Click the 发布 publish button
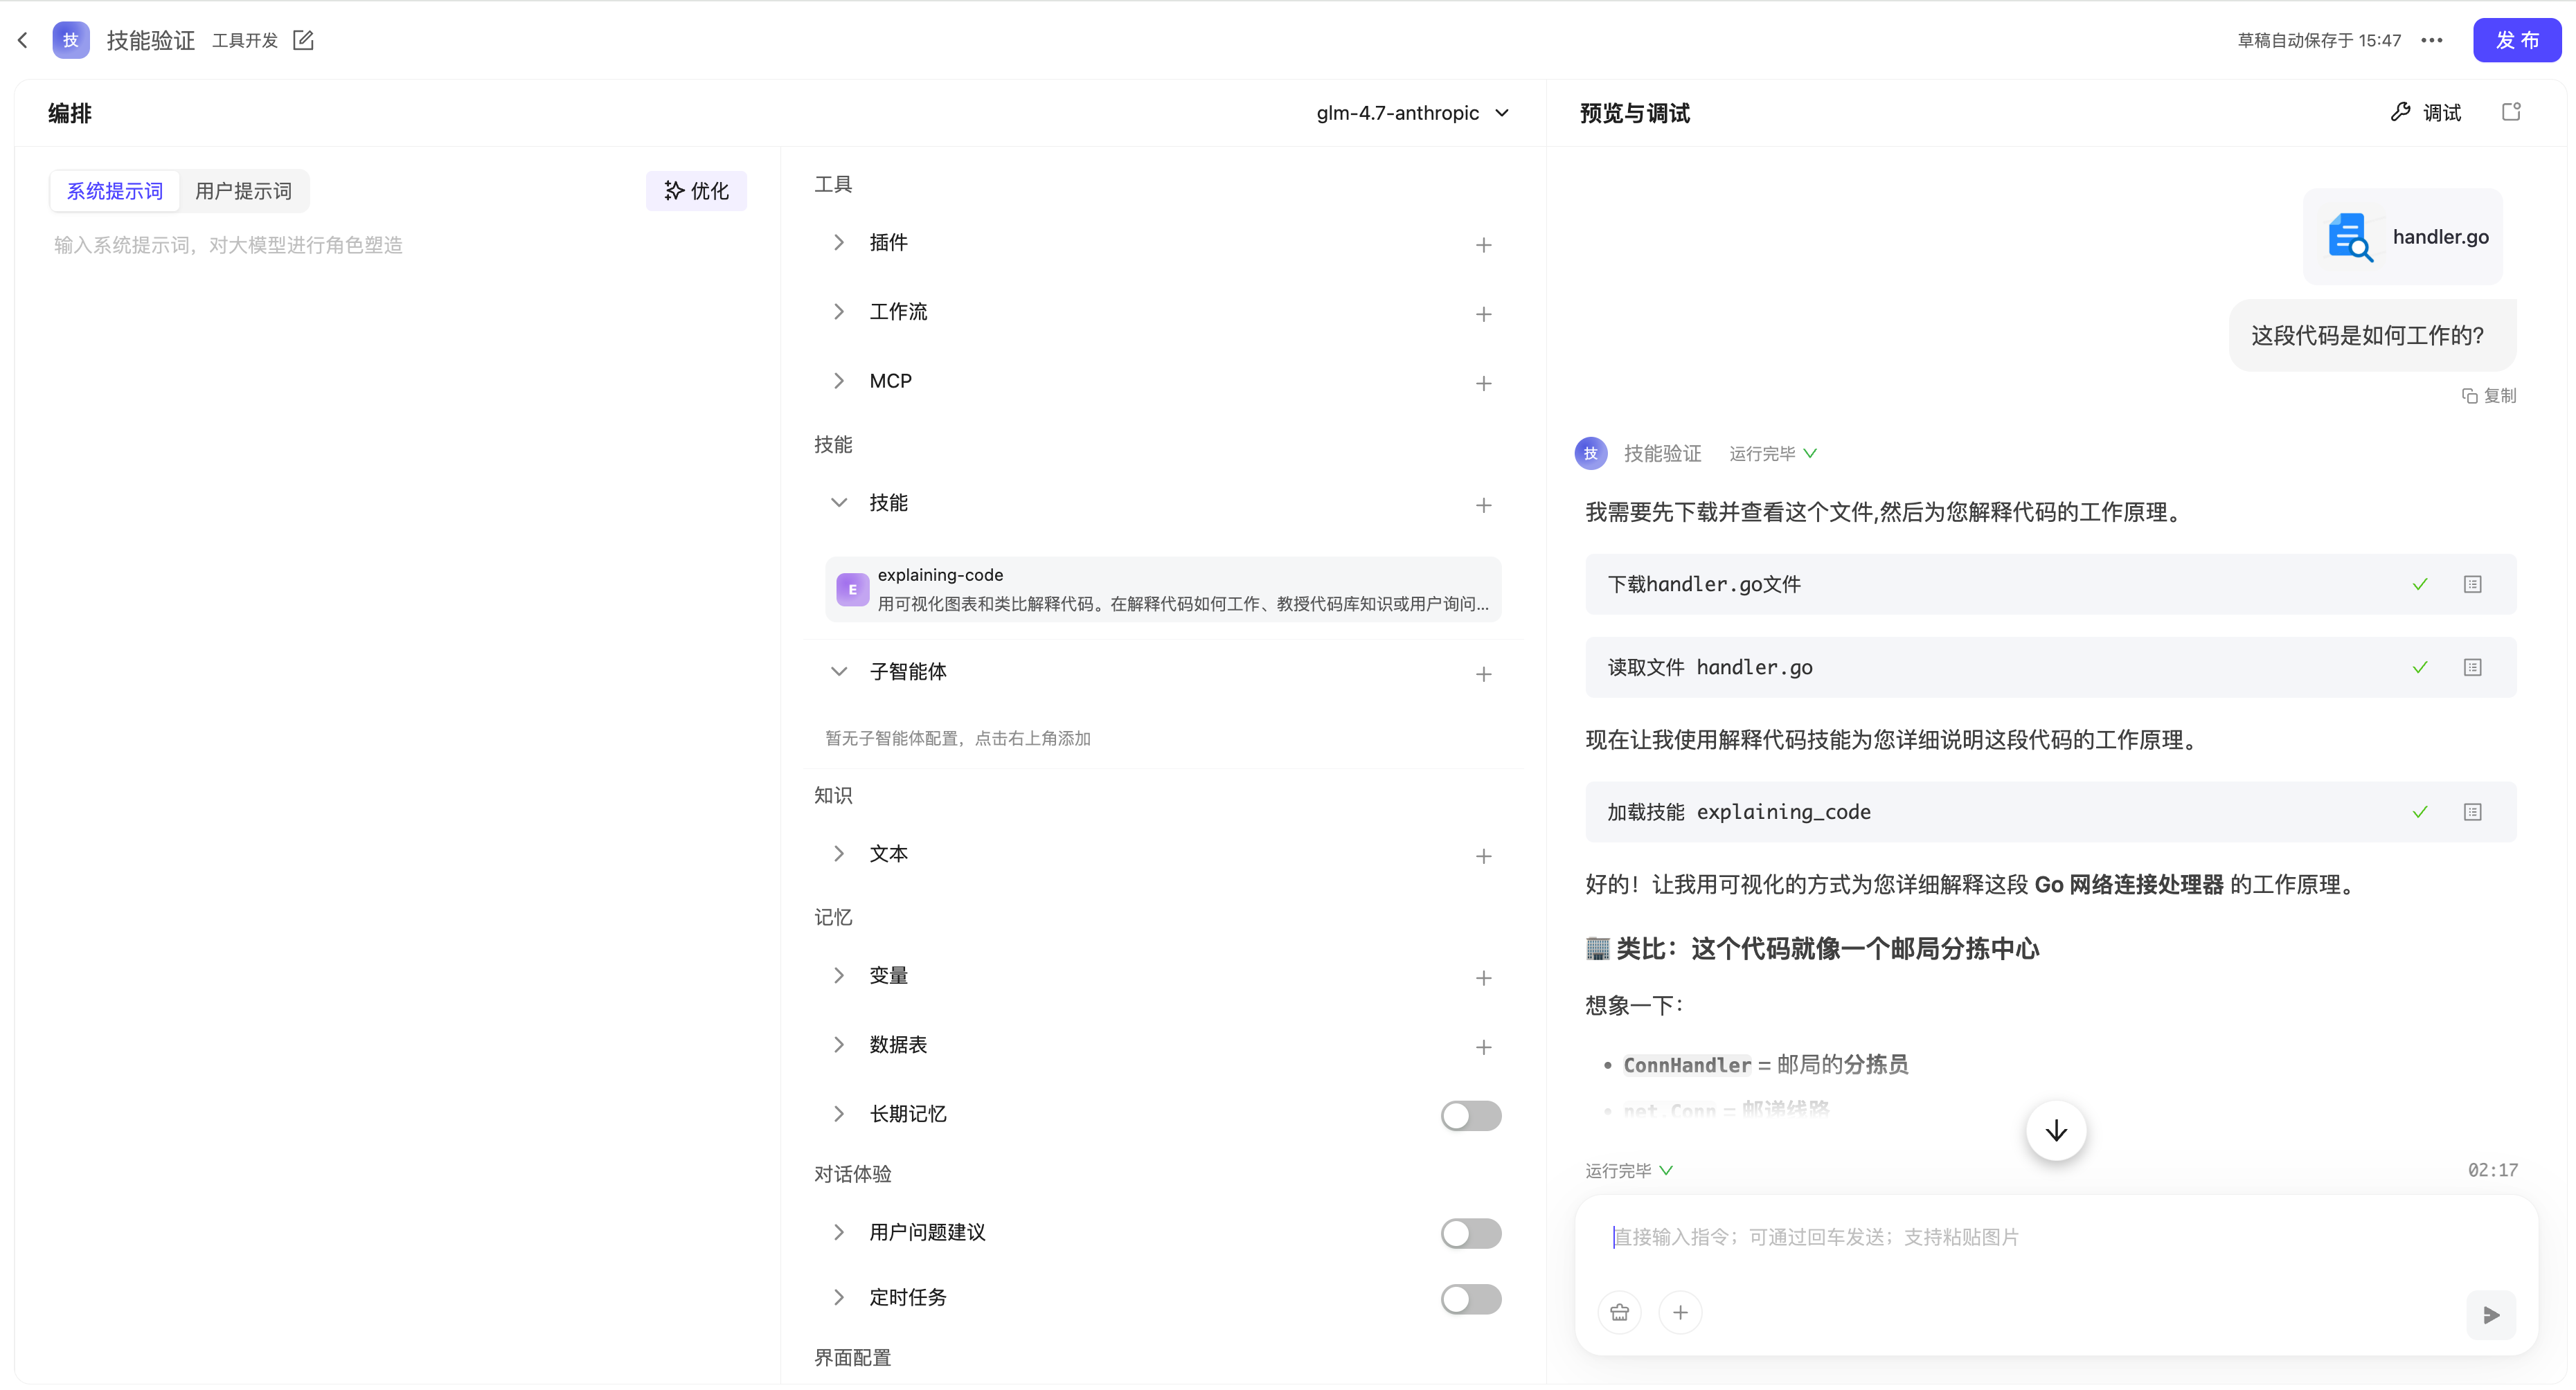Screen dimensions: 2576x1390 2516,40
